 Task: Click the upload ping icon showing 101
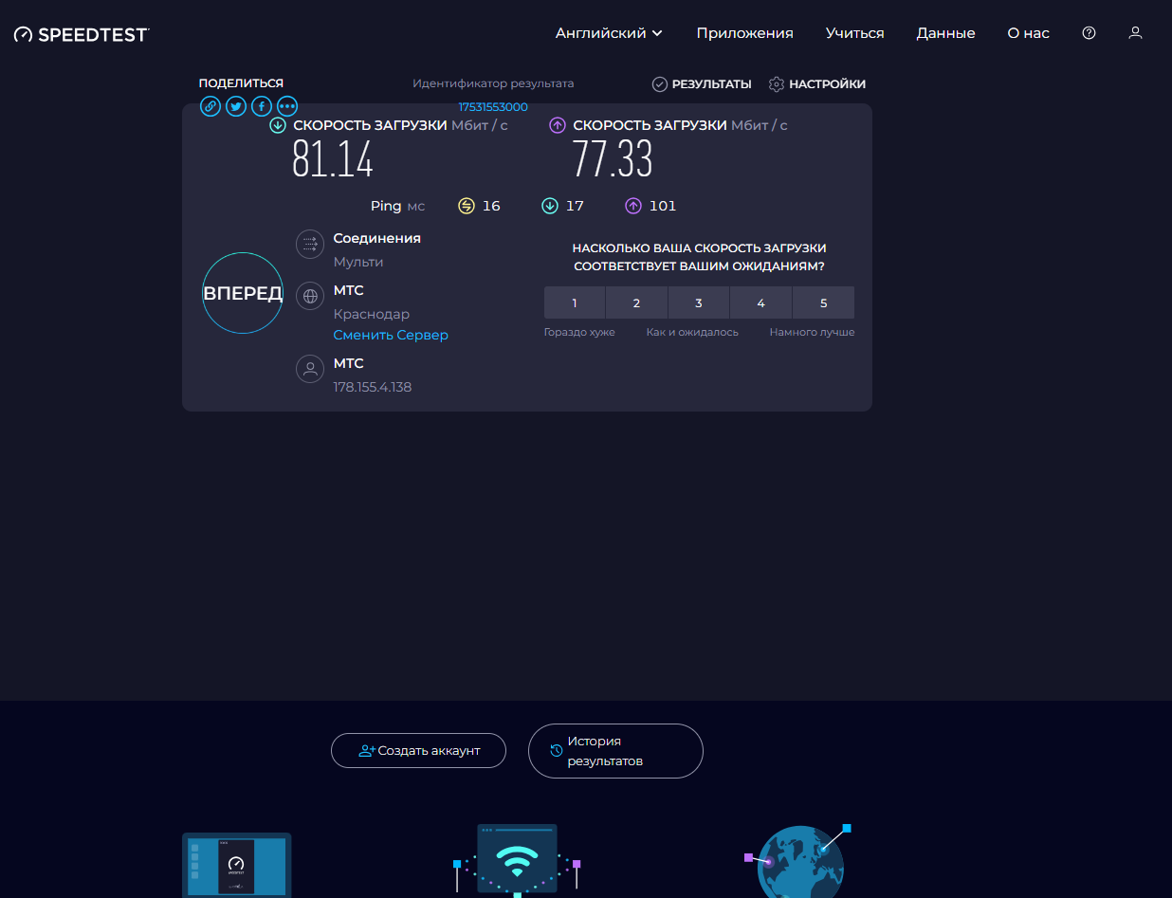tap(633, 206)
